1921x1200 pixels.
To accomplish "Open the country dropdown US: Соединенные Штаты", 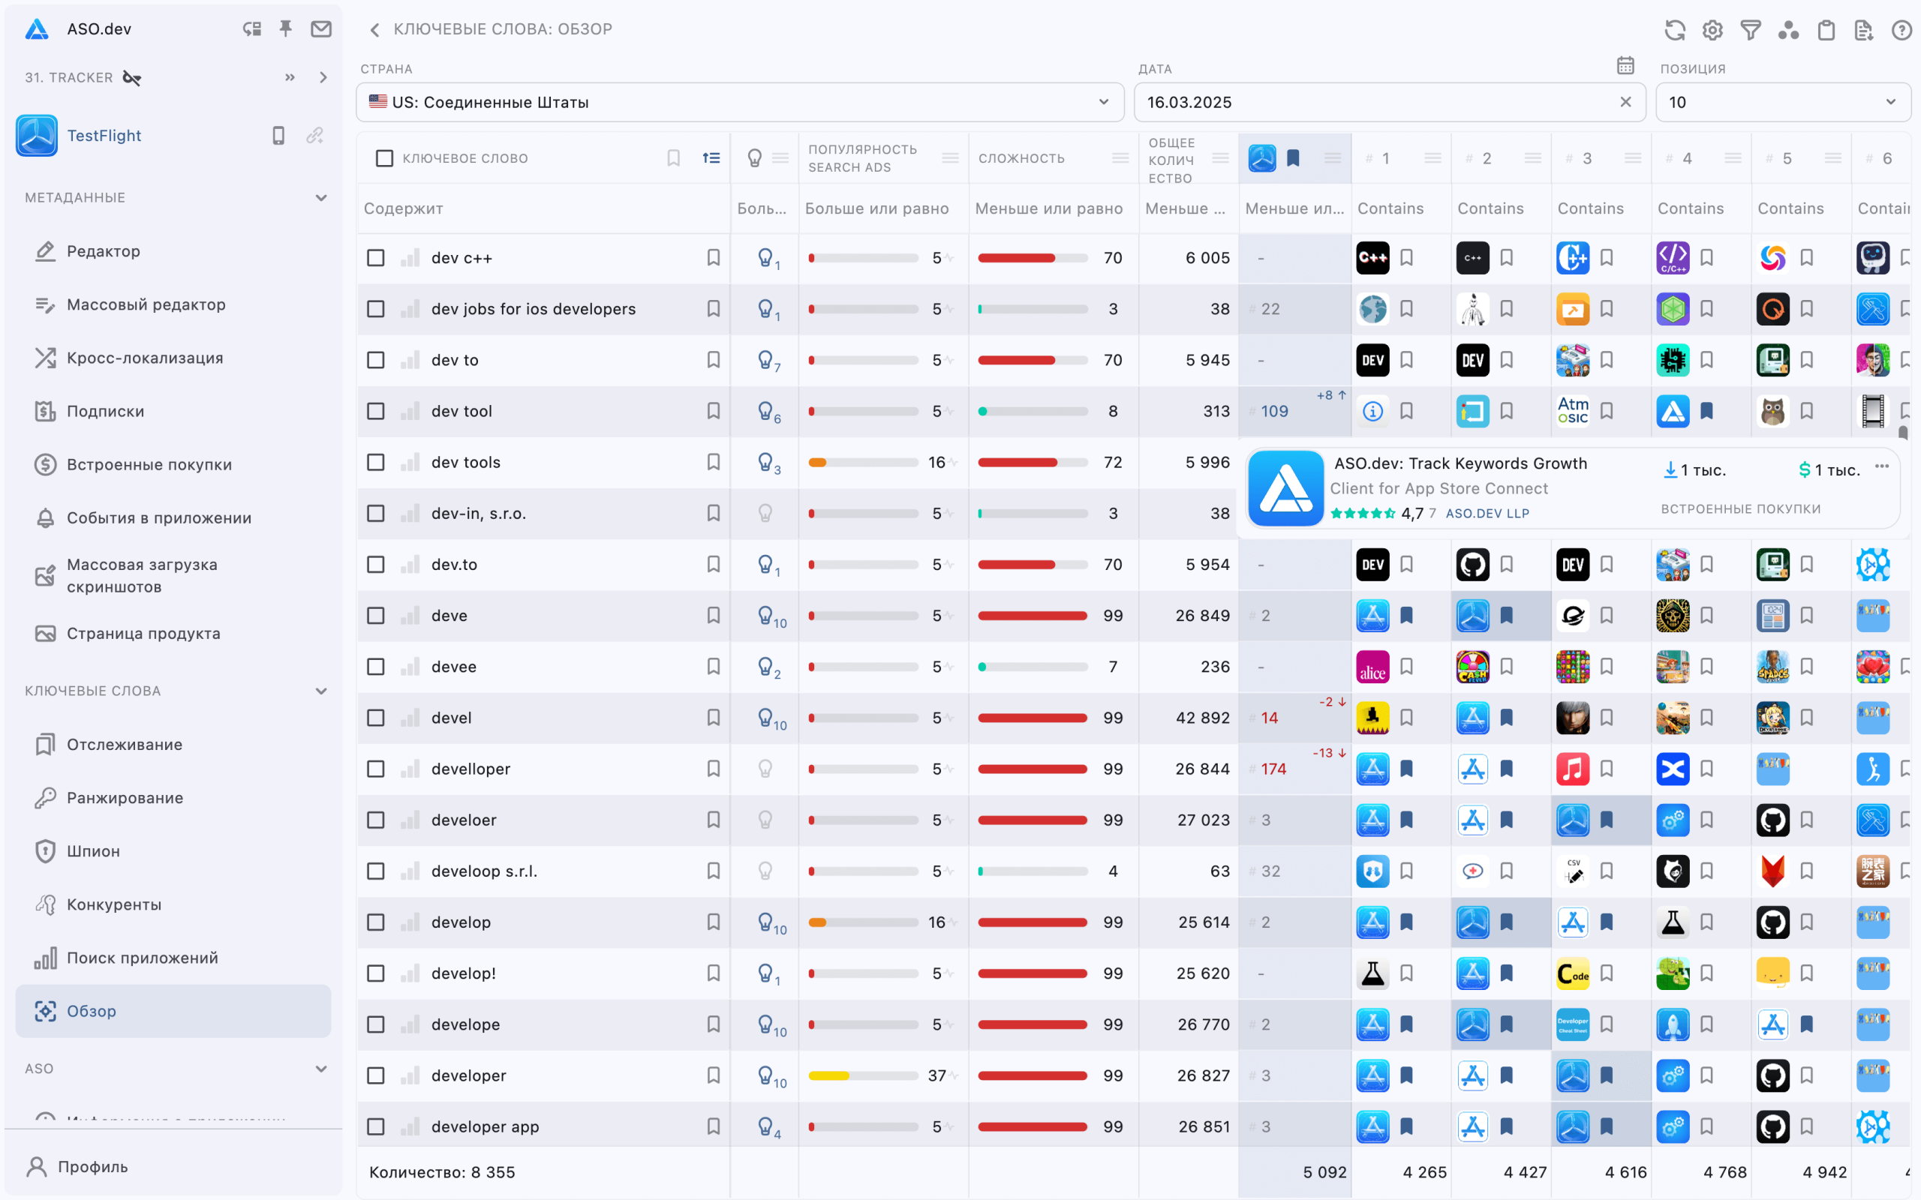I will (739, 103).
